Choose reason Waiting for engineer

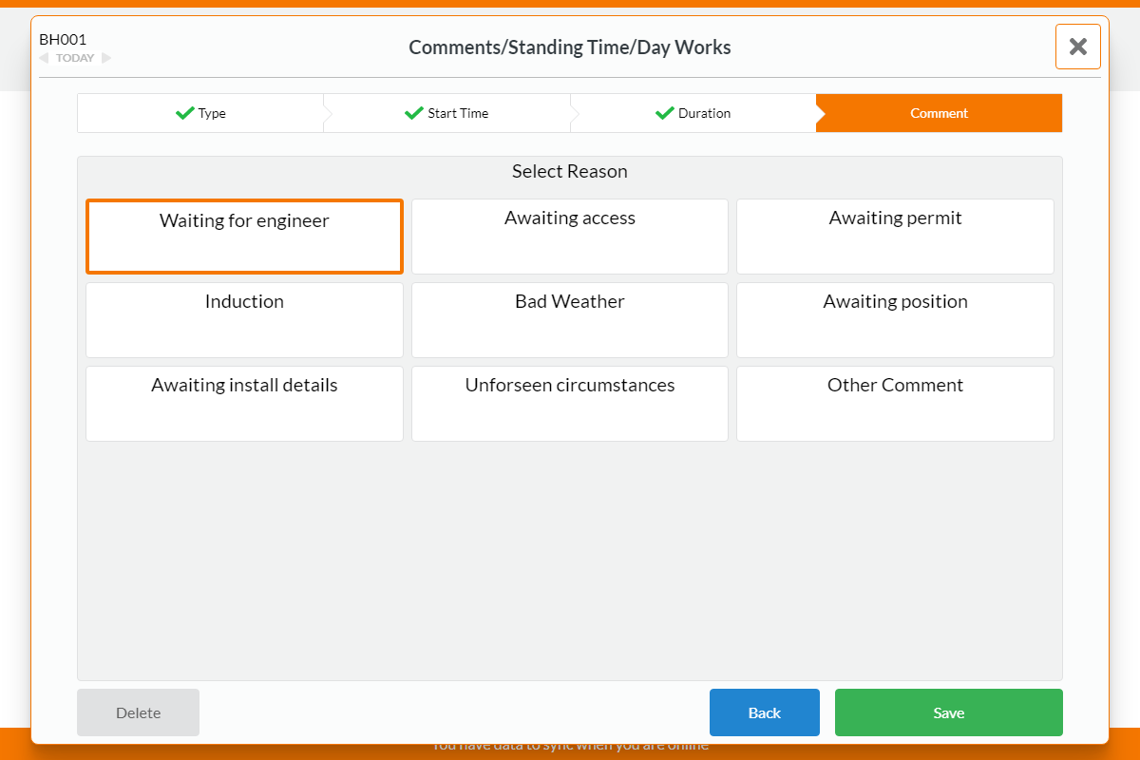point(244,237)
